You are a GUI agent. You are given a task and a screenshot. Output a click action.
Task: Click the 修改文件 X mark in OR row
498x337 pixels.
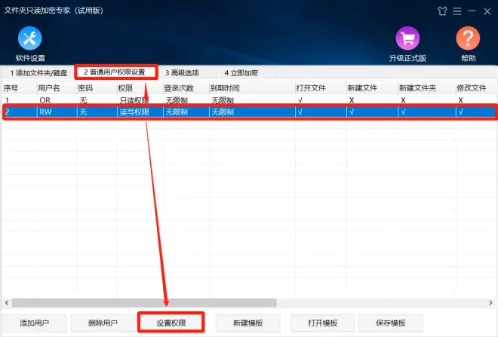(460, 100)
